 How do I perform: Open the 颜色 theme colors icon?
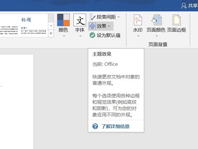[63, 20]
